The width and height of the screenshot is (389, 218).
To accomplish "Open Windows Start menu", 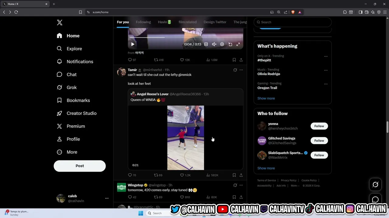I will click(140, 213).
